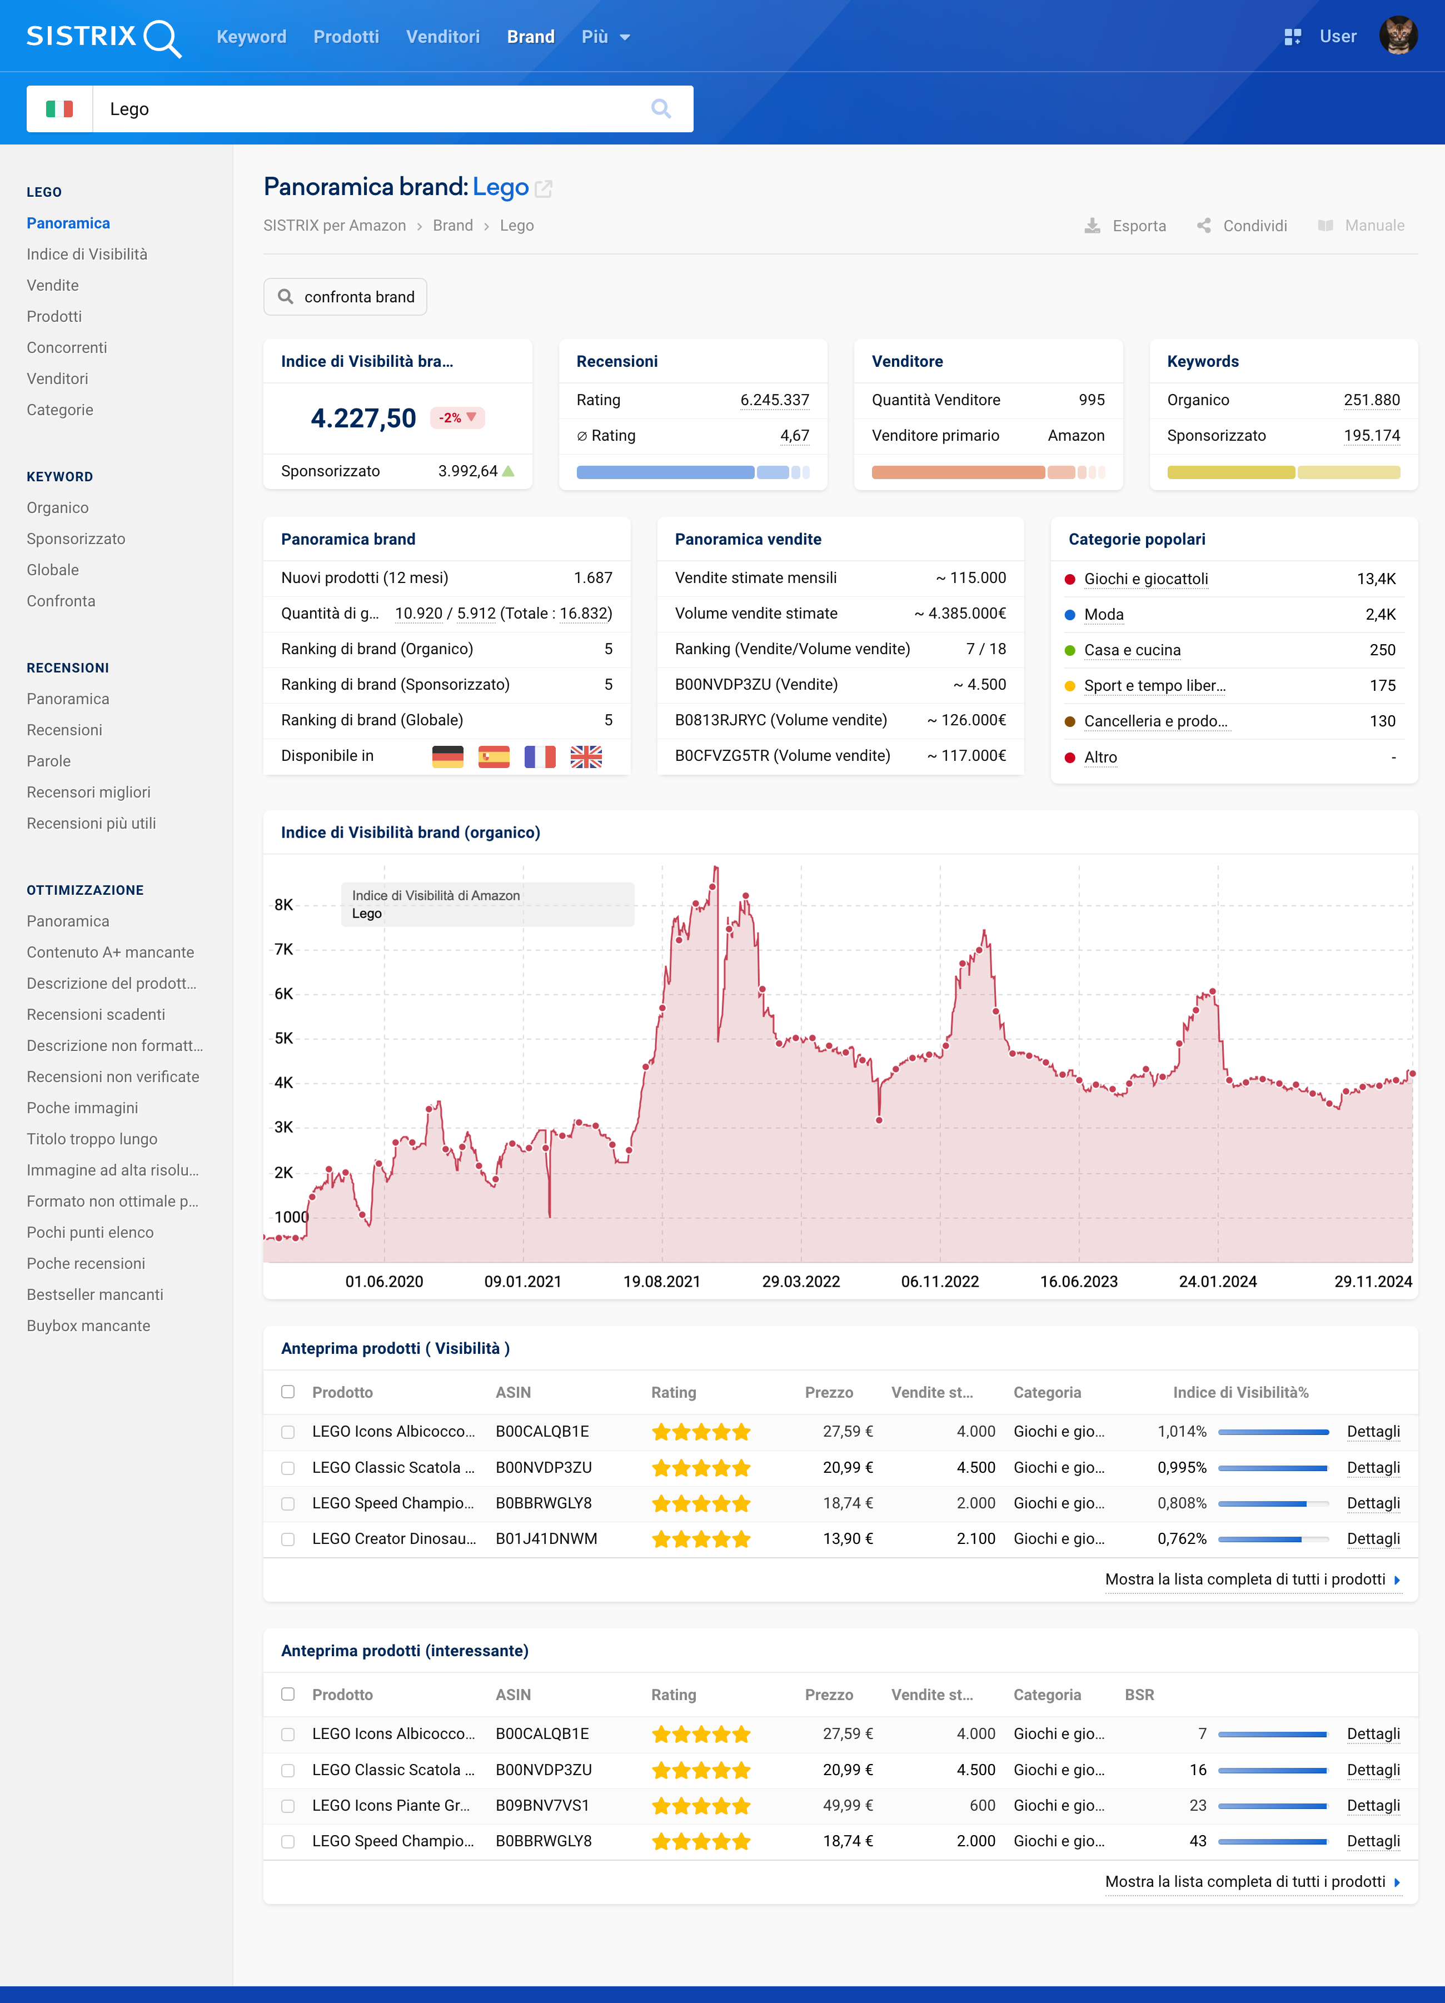
Task: Click the red dot for Giochi e giocattoli
Action: pyautogui.click(x=1070, y=579)
